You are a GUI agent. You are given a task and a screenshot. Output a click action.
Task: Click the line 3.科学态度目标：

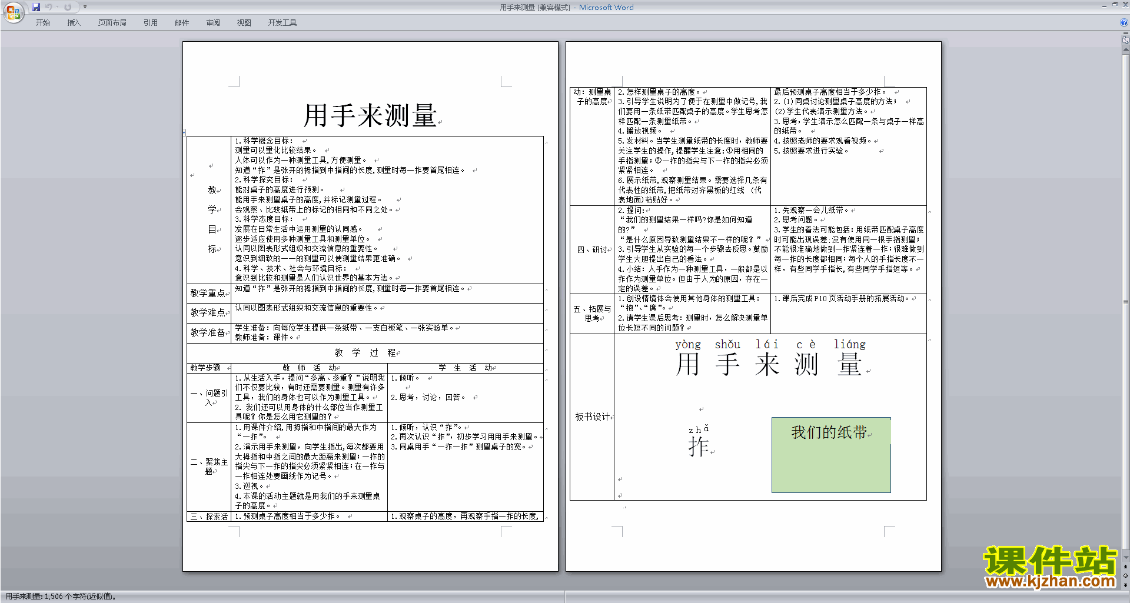pyautogui.click(x=264, y=219)
